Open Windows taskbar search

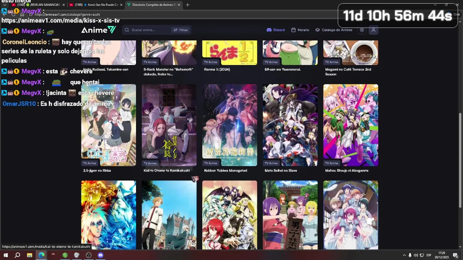point(17,255)
